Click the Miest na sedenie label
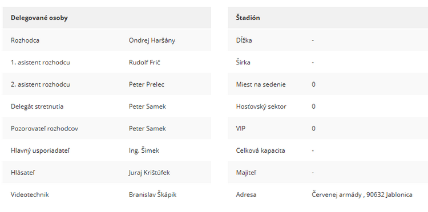The width and height of the screenshot is (428, 212). 261,84
